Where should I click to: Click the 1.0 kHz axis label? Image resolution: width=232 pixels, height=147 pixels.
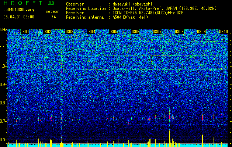[x=3, y=66]
